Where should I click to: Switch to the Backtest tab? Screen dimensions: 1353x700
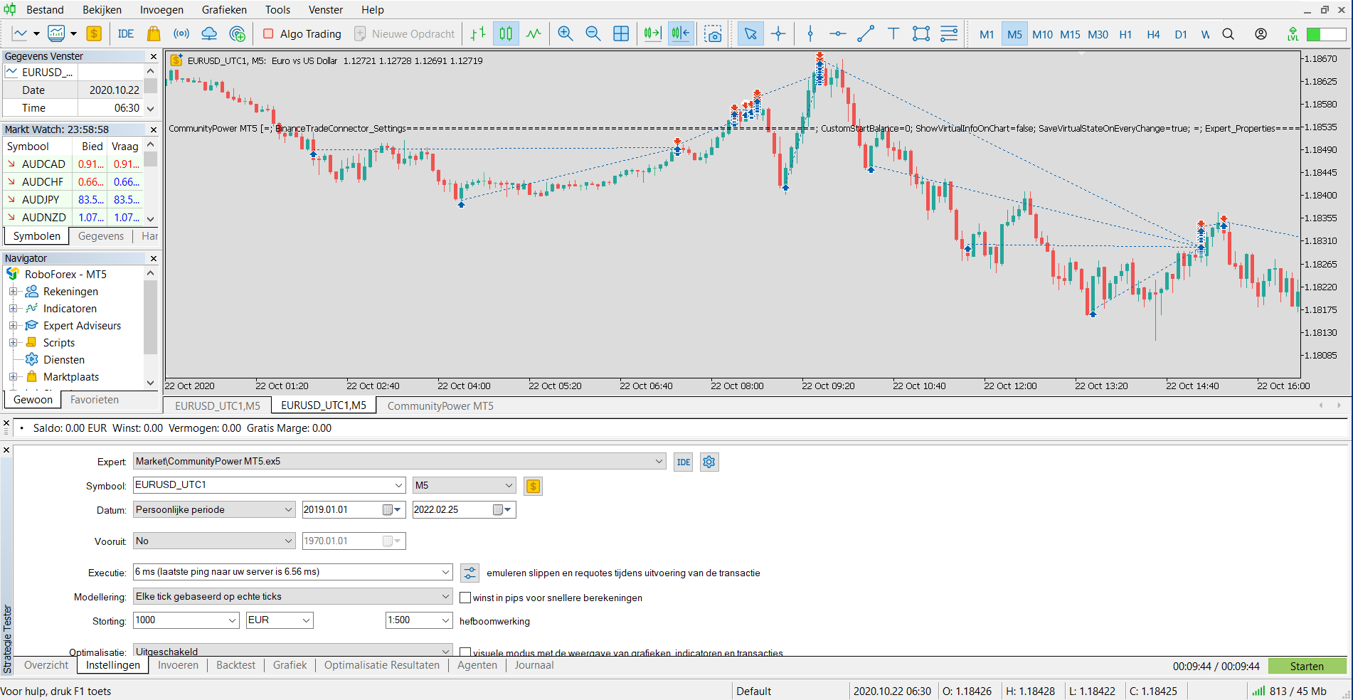click(235, 665)
